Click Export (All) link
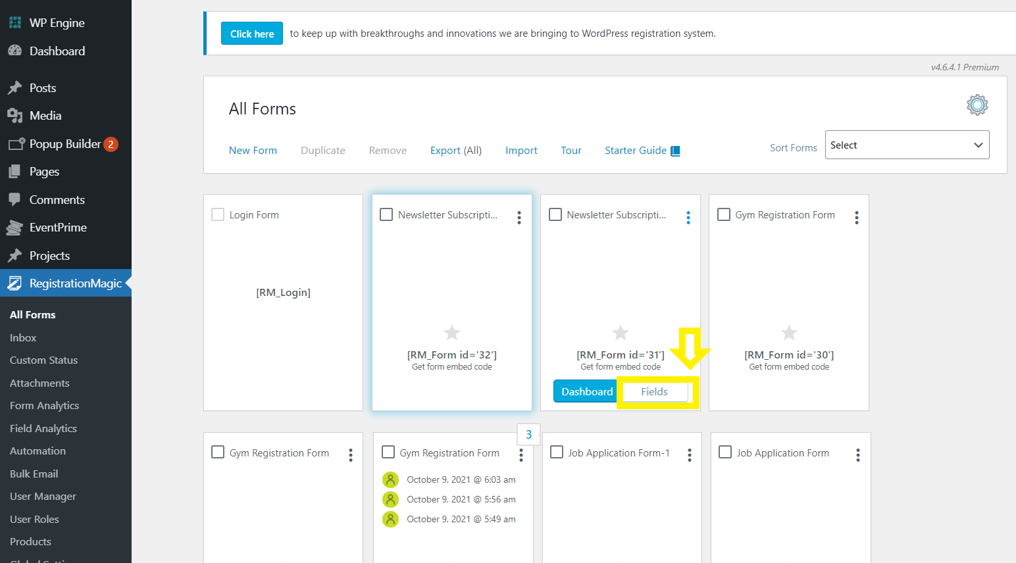Screen dimensions: 1016x563 point(456,151)
